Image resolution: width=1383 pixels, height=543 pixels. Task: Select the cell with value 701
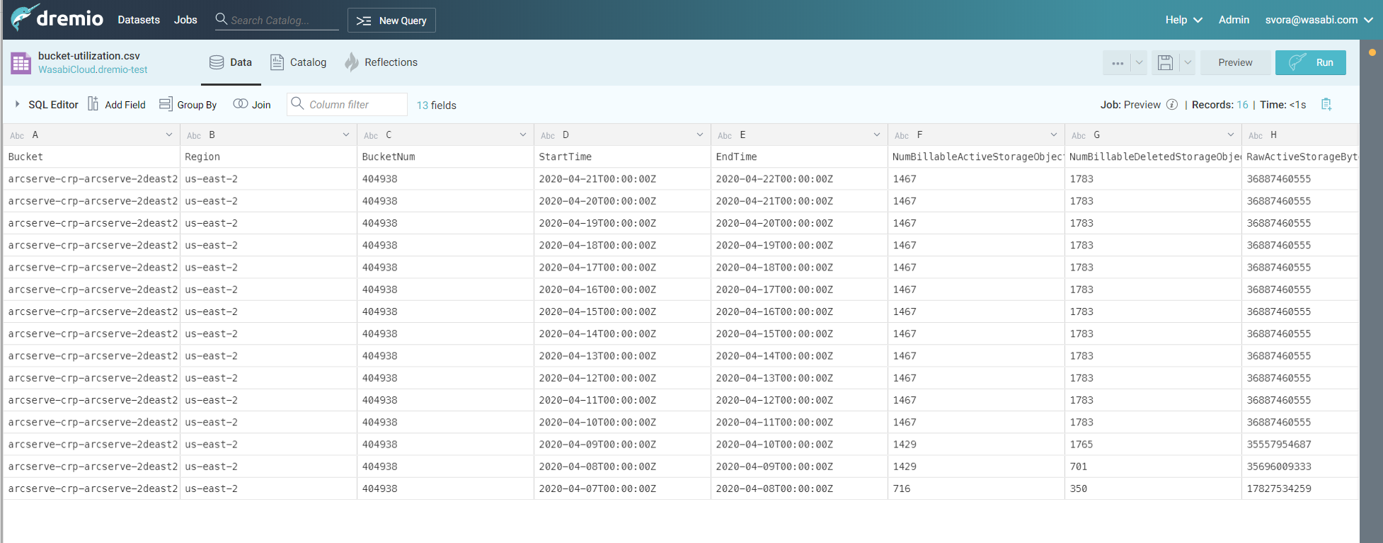(x=1153, y=467)
